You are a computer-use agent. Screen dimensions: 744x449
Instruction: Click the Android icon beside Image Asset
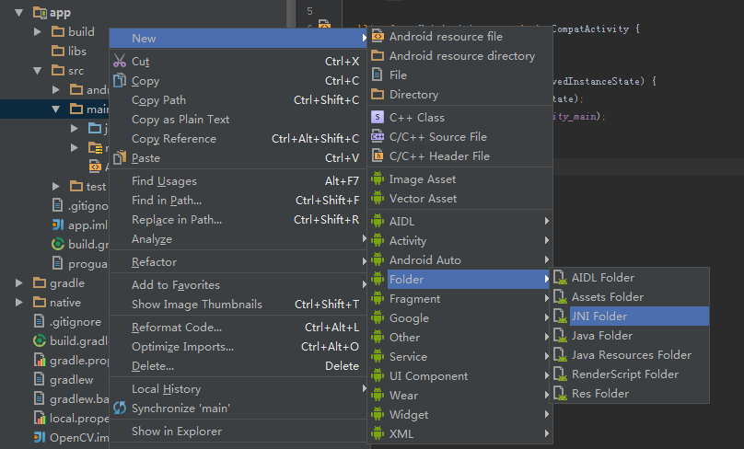point(377,179)
